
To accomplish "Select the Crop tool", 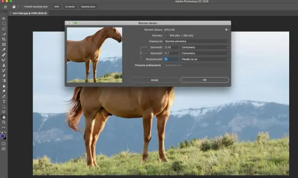I will tap(4, 39).
